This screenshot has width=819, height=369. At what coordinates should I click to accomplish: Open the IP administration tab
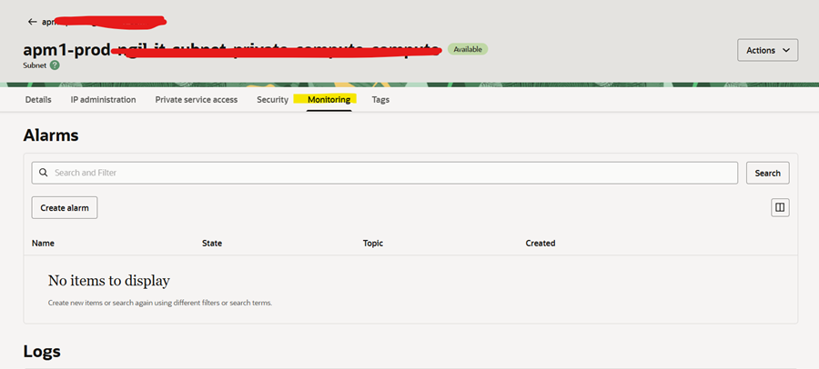click(x=103, y=100)
